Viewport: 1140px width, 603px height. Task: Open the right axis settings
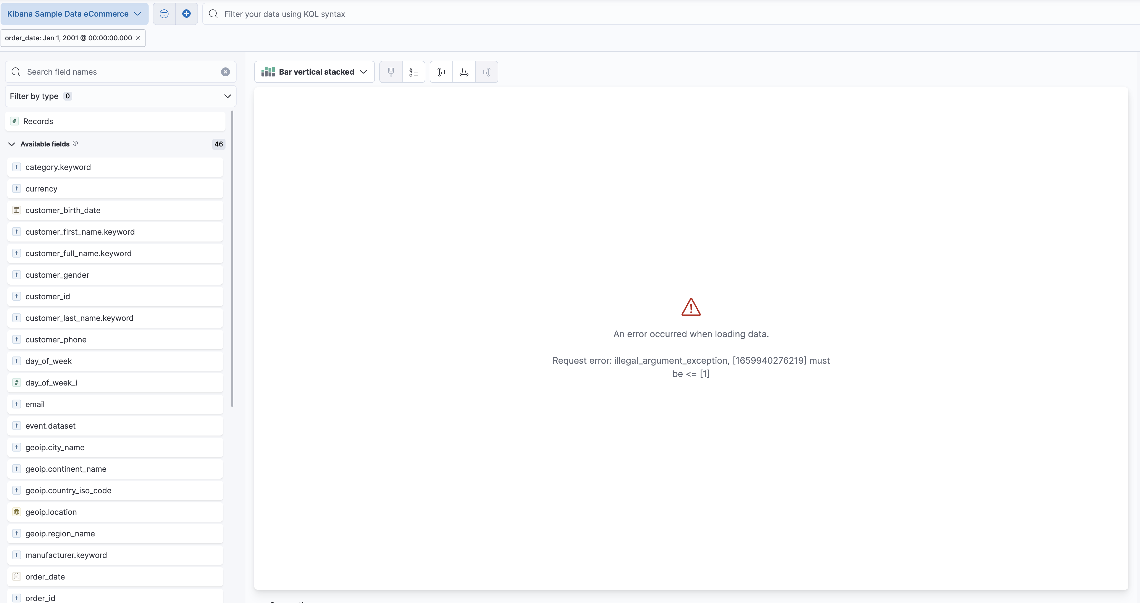487,72
